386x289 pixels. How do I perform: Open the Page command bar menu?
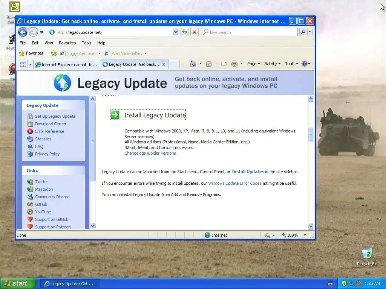[x=254, y=64]
